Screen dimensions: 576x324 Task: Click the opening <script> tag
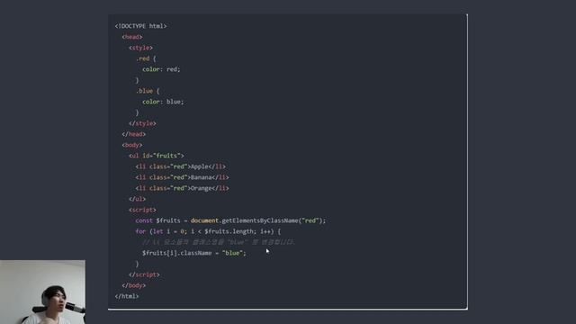(142, 210)
